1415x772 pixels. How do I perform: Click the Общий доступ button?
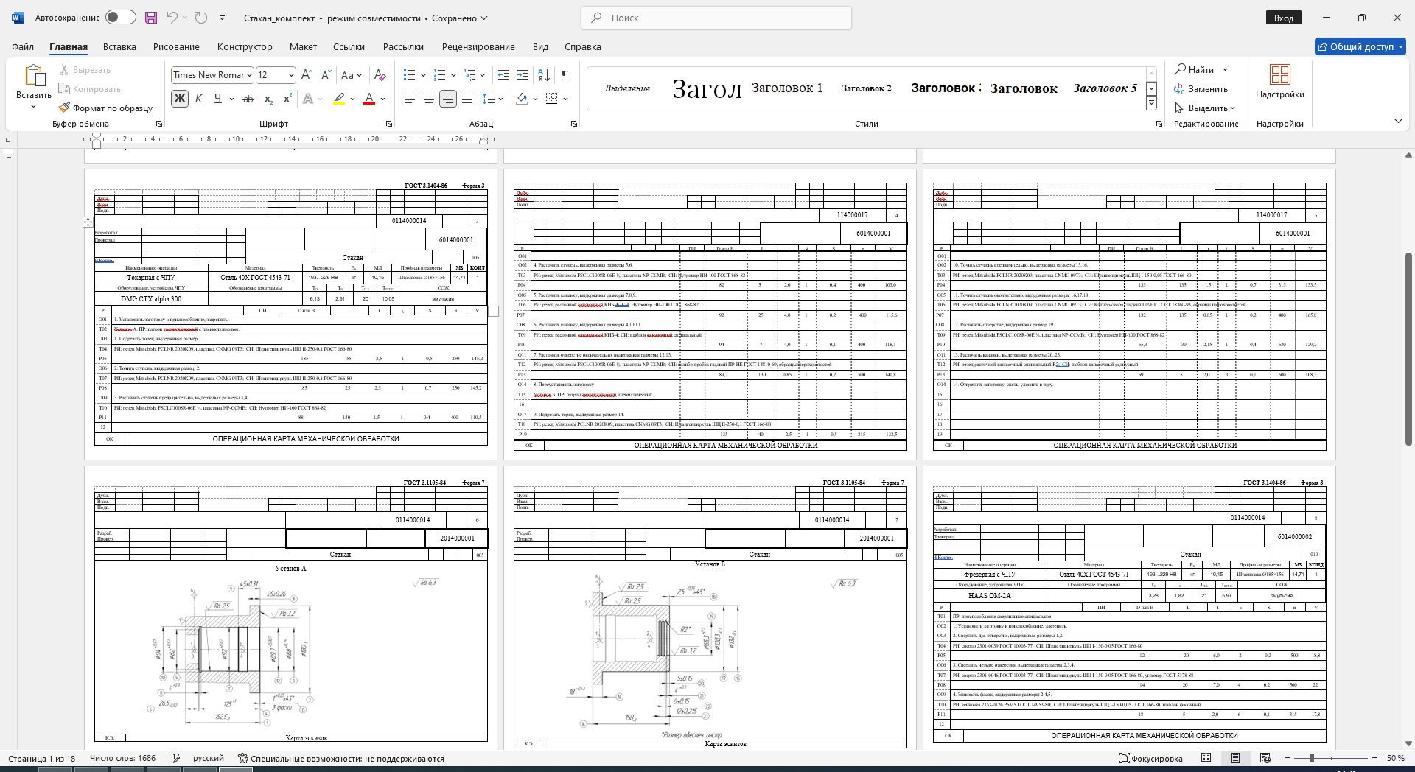click(x=1360, y=46)
